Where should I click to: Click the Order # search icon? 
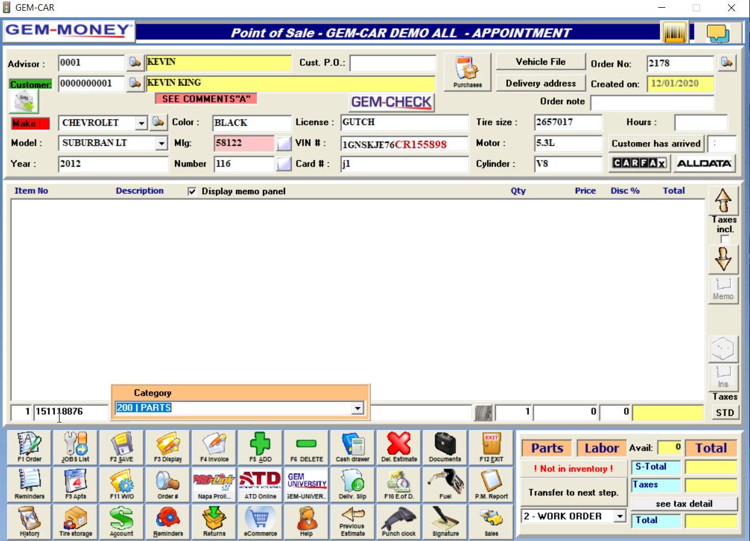(168, 484)
